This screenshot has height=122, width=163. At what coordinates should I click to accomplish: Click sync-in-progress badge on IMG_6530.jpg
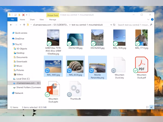(x=69, y=70)
